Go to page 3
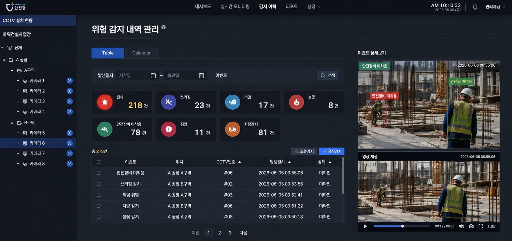Image resolution: width=512 pixels, height=241 pixels. 230,233
